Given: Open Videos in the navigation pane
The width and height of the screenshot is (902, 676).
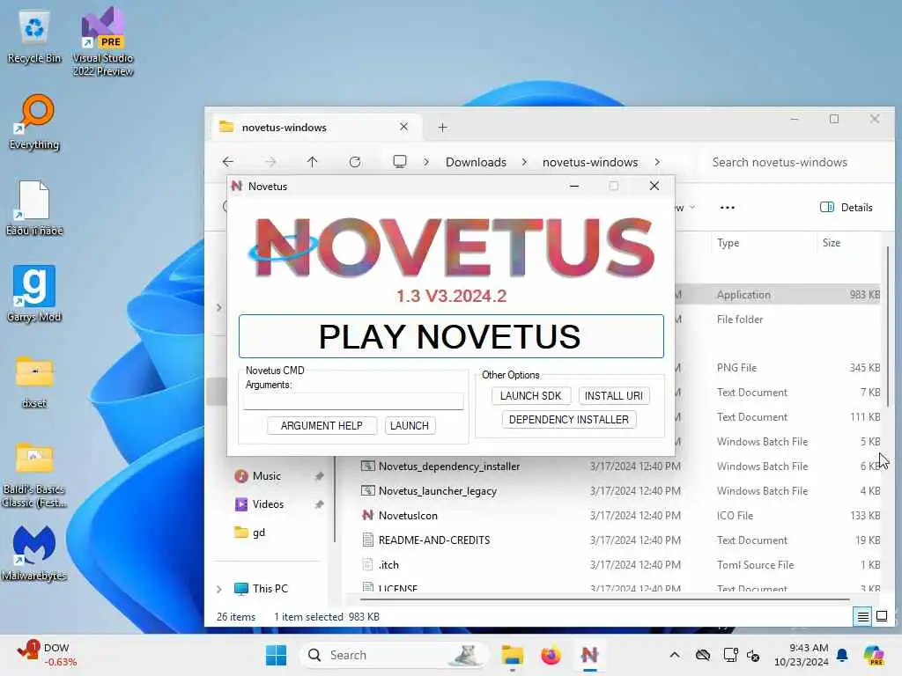Looking at the screenshot, I should coord(268,504).
